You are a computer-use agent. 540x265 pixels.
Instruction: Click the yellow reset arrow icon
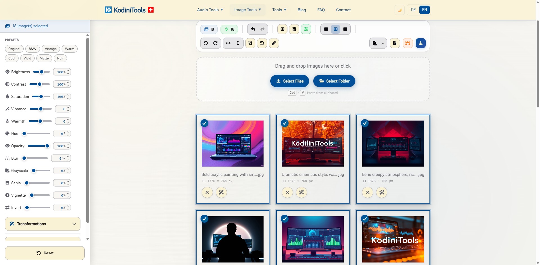[x=262, y=43]
